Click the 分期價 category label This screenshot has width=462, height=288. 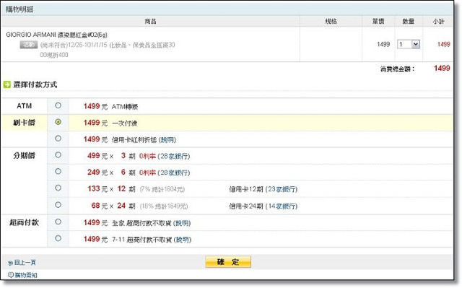pos(24,155)
